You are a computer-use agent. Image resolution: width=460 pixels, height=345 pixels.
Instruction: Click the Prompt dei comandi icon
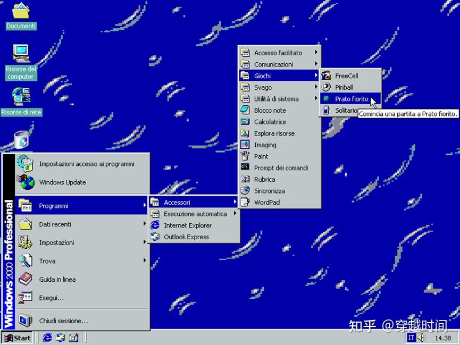pos(245,167)
